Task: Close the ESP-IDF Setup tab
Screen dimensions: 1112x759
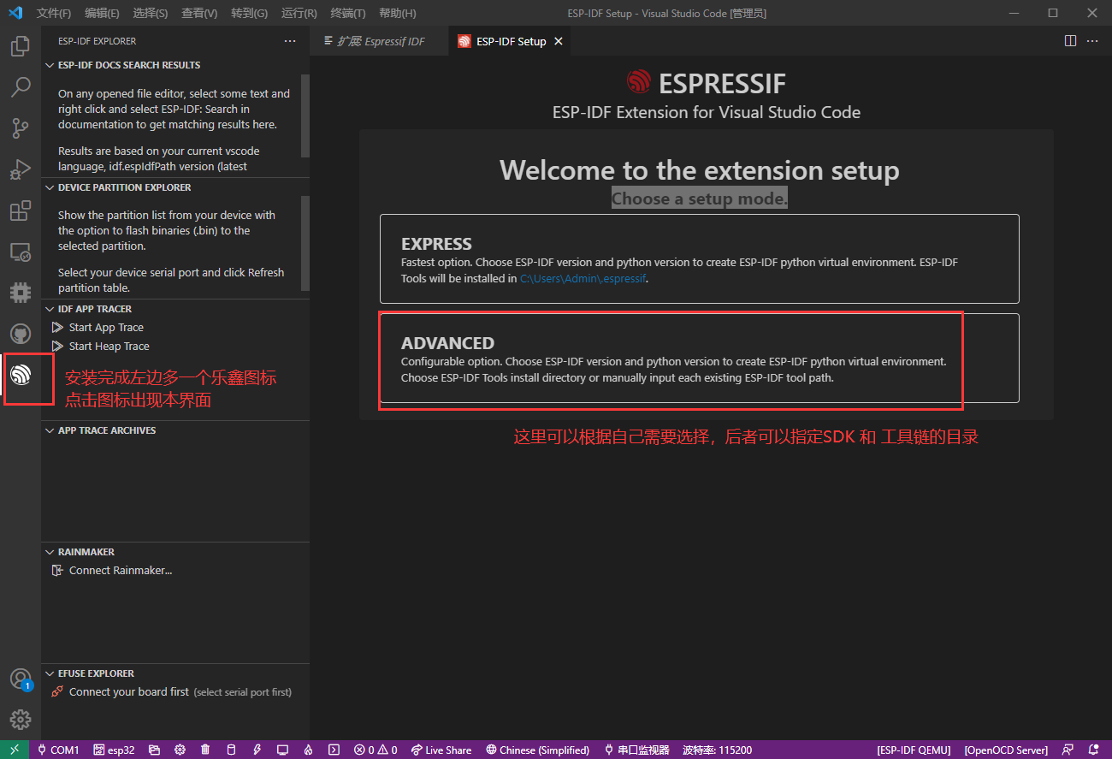Action: (559, 41)
